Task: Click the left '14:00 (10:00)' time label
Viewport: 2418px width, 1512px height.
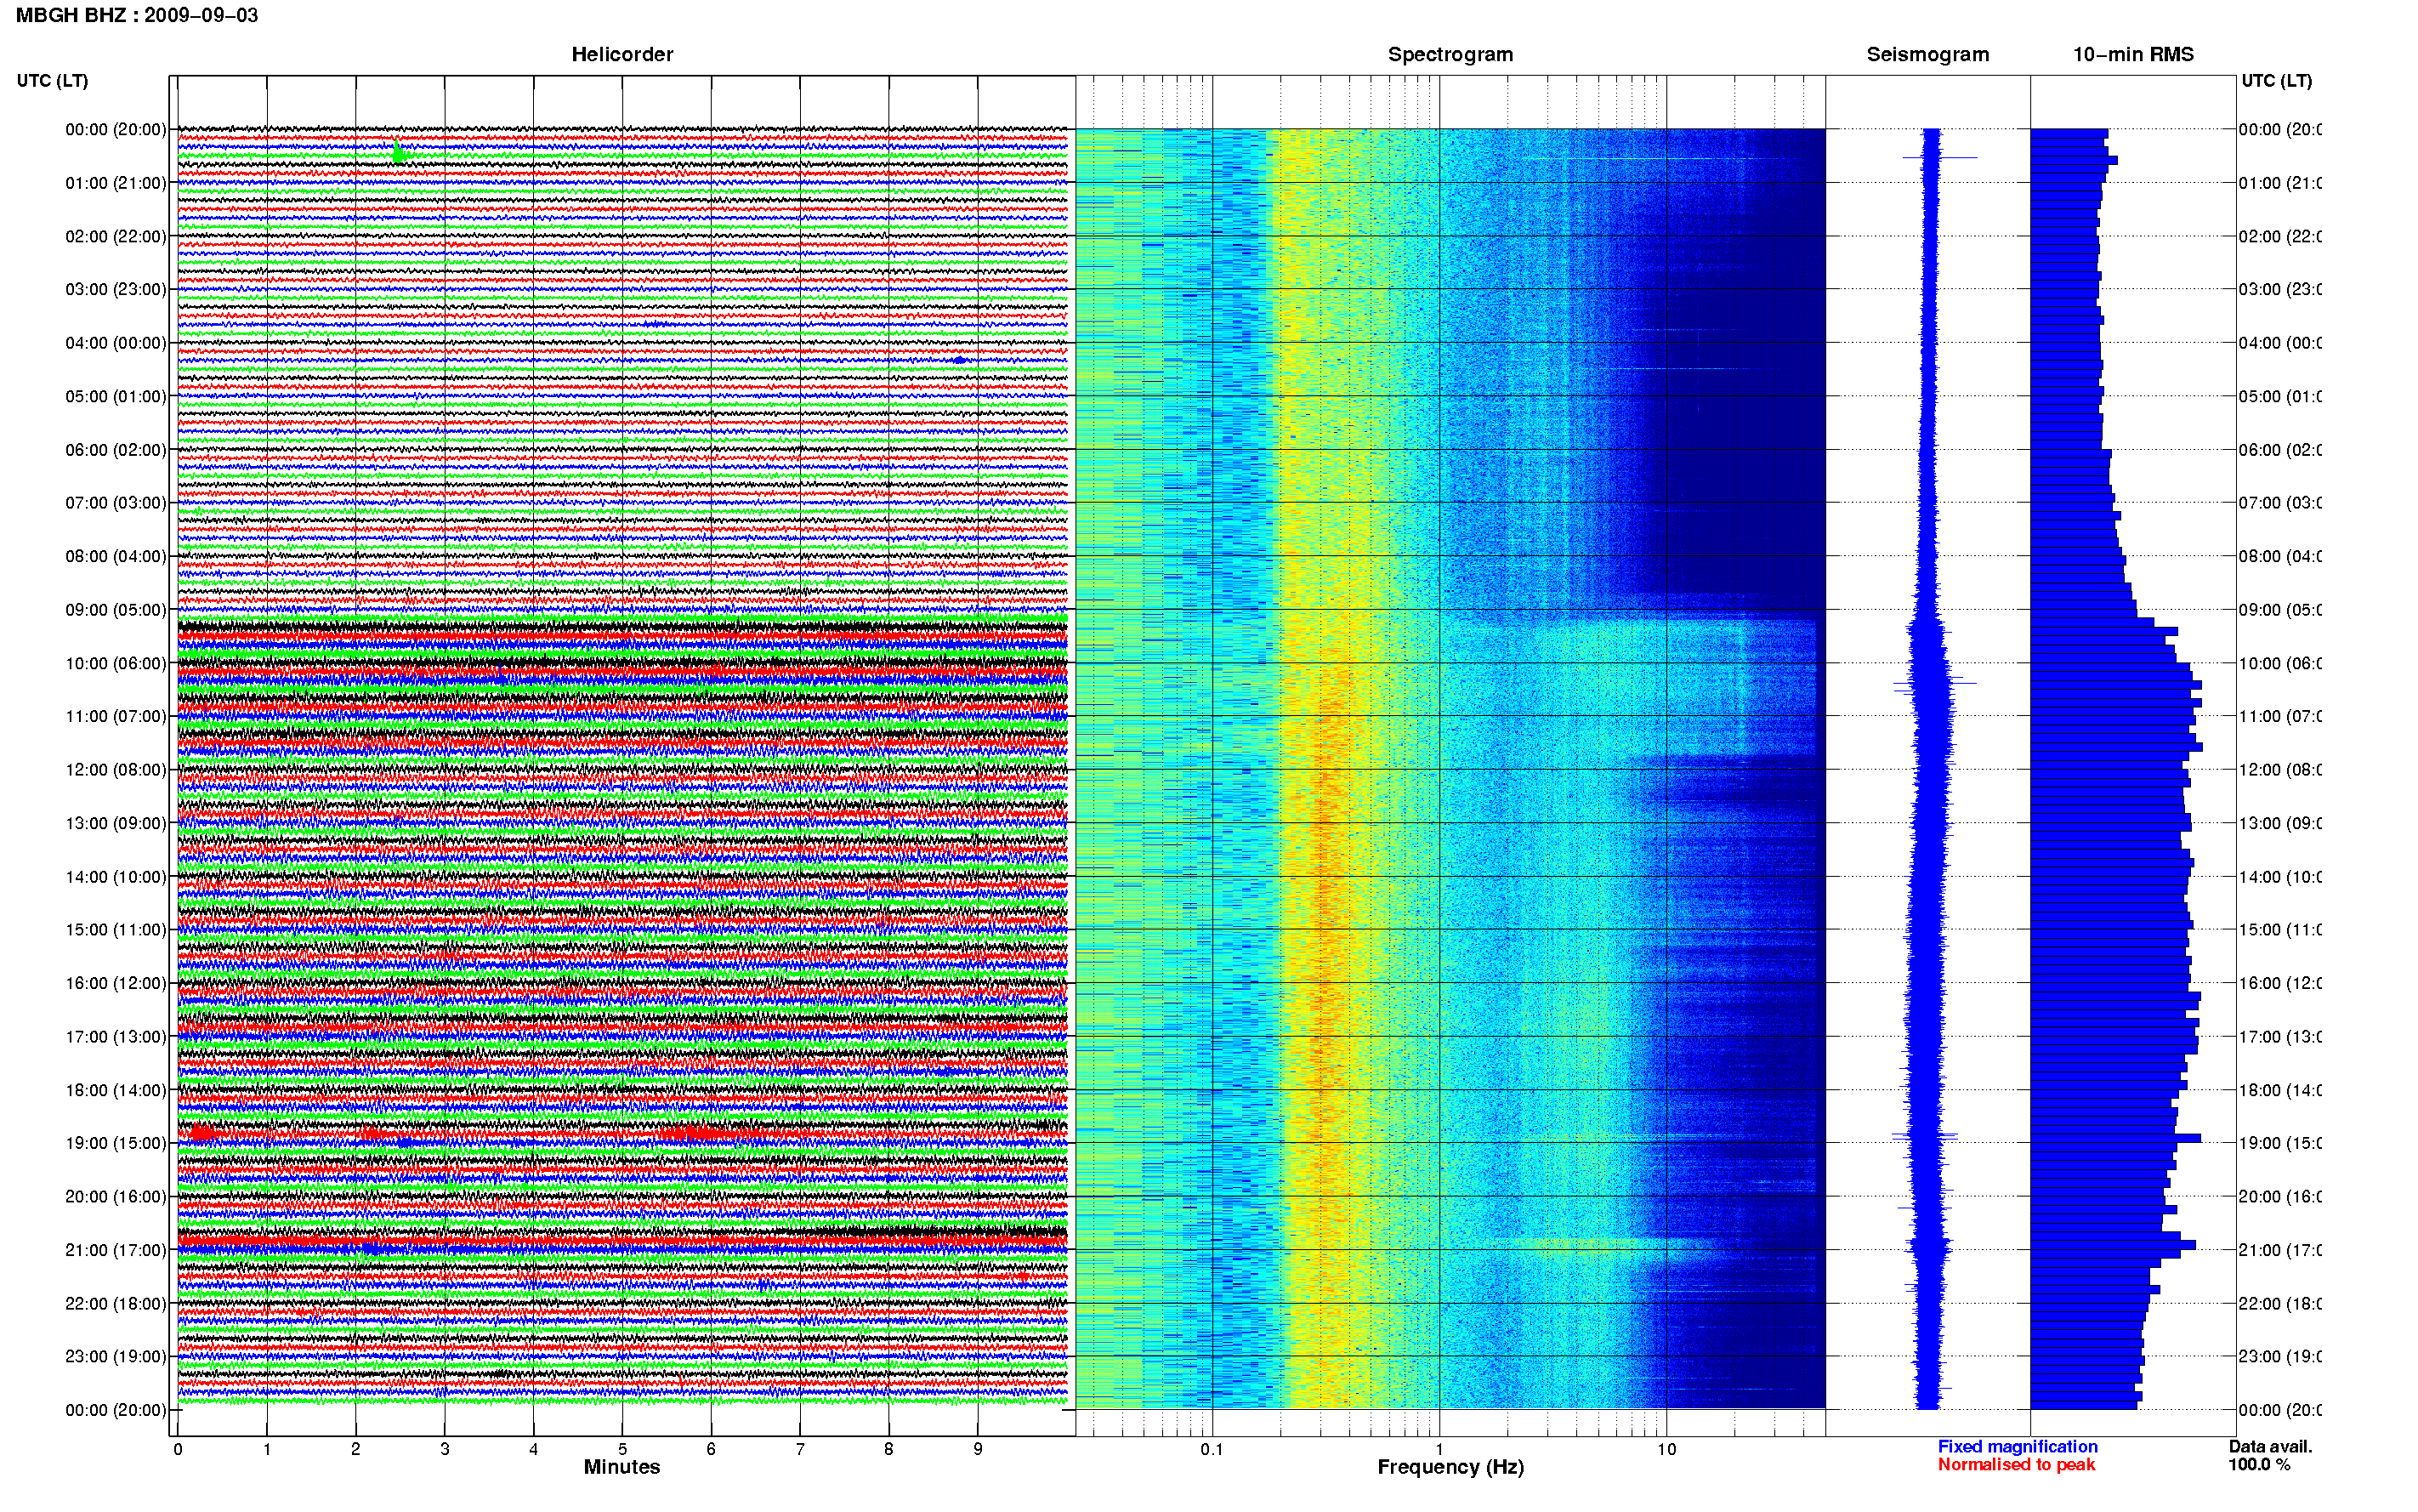Action: click(116, 877)
